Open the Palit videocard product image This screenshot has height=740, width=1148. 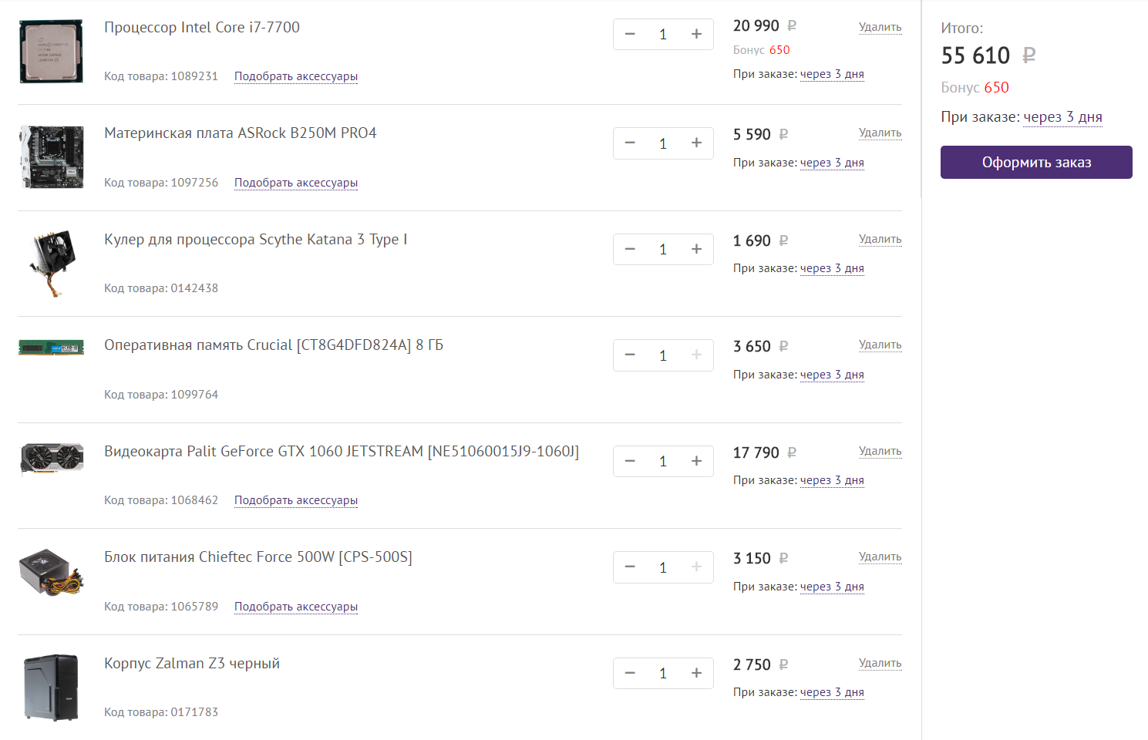(x=52, y=458)
